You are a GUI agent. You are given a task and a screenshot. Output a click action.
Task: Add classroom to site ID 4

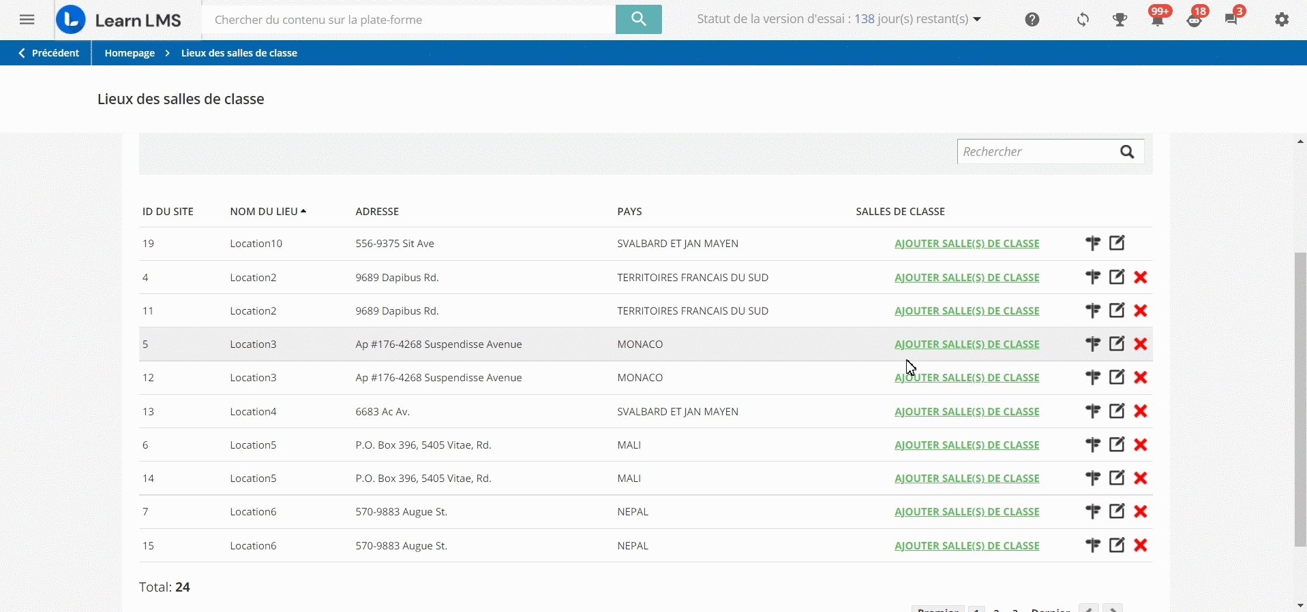(967, 278)
